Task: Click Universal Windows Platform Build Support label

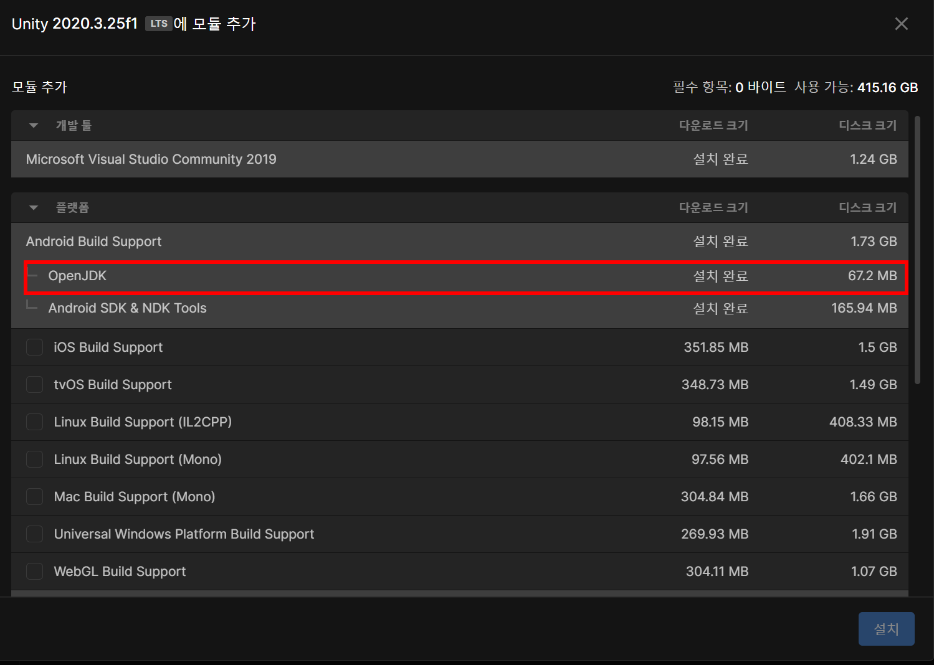Action: (x=184, y=534)
